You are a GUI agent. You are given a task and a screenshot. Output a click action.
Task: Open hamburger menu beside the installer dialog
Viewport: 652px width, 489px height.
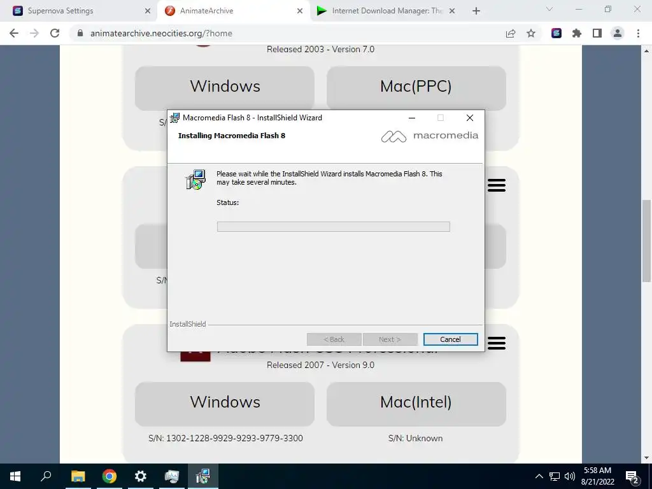497,185
